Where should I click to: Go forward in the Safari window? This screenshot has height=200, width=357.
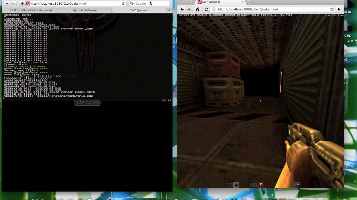13,3
